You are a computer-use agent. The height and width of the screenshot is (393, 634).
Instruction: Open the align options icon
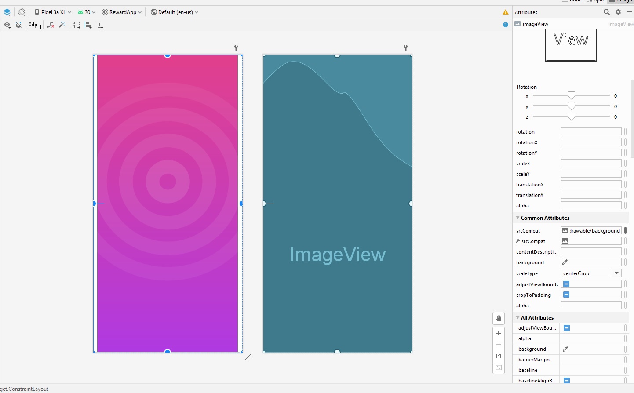point(88,25)
